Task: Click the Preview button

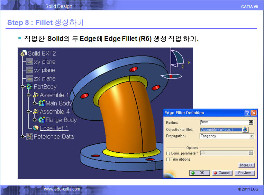Action: pos(244,173)
